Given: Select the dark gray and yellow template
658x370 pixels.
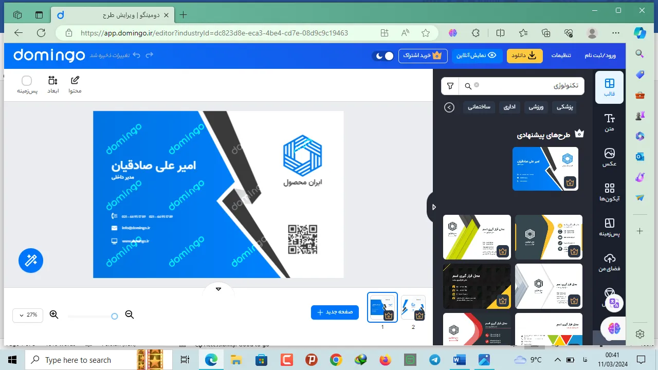Looking at the screenshot, I should pyautogui.click(x=549, y=237).
